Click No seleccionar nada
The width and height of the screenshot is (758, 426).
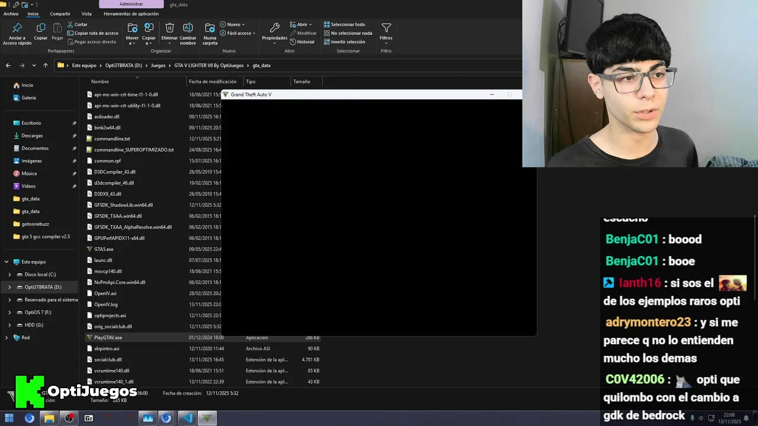click(348, 33)
